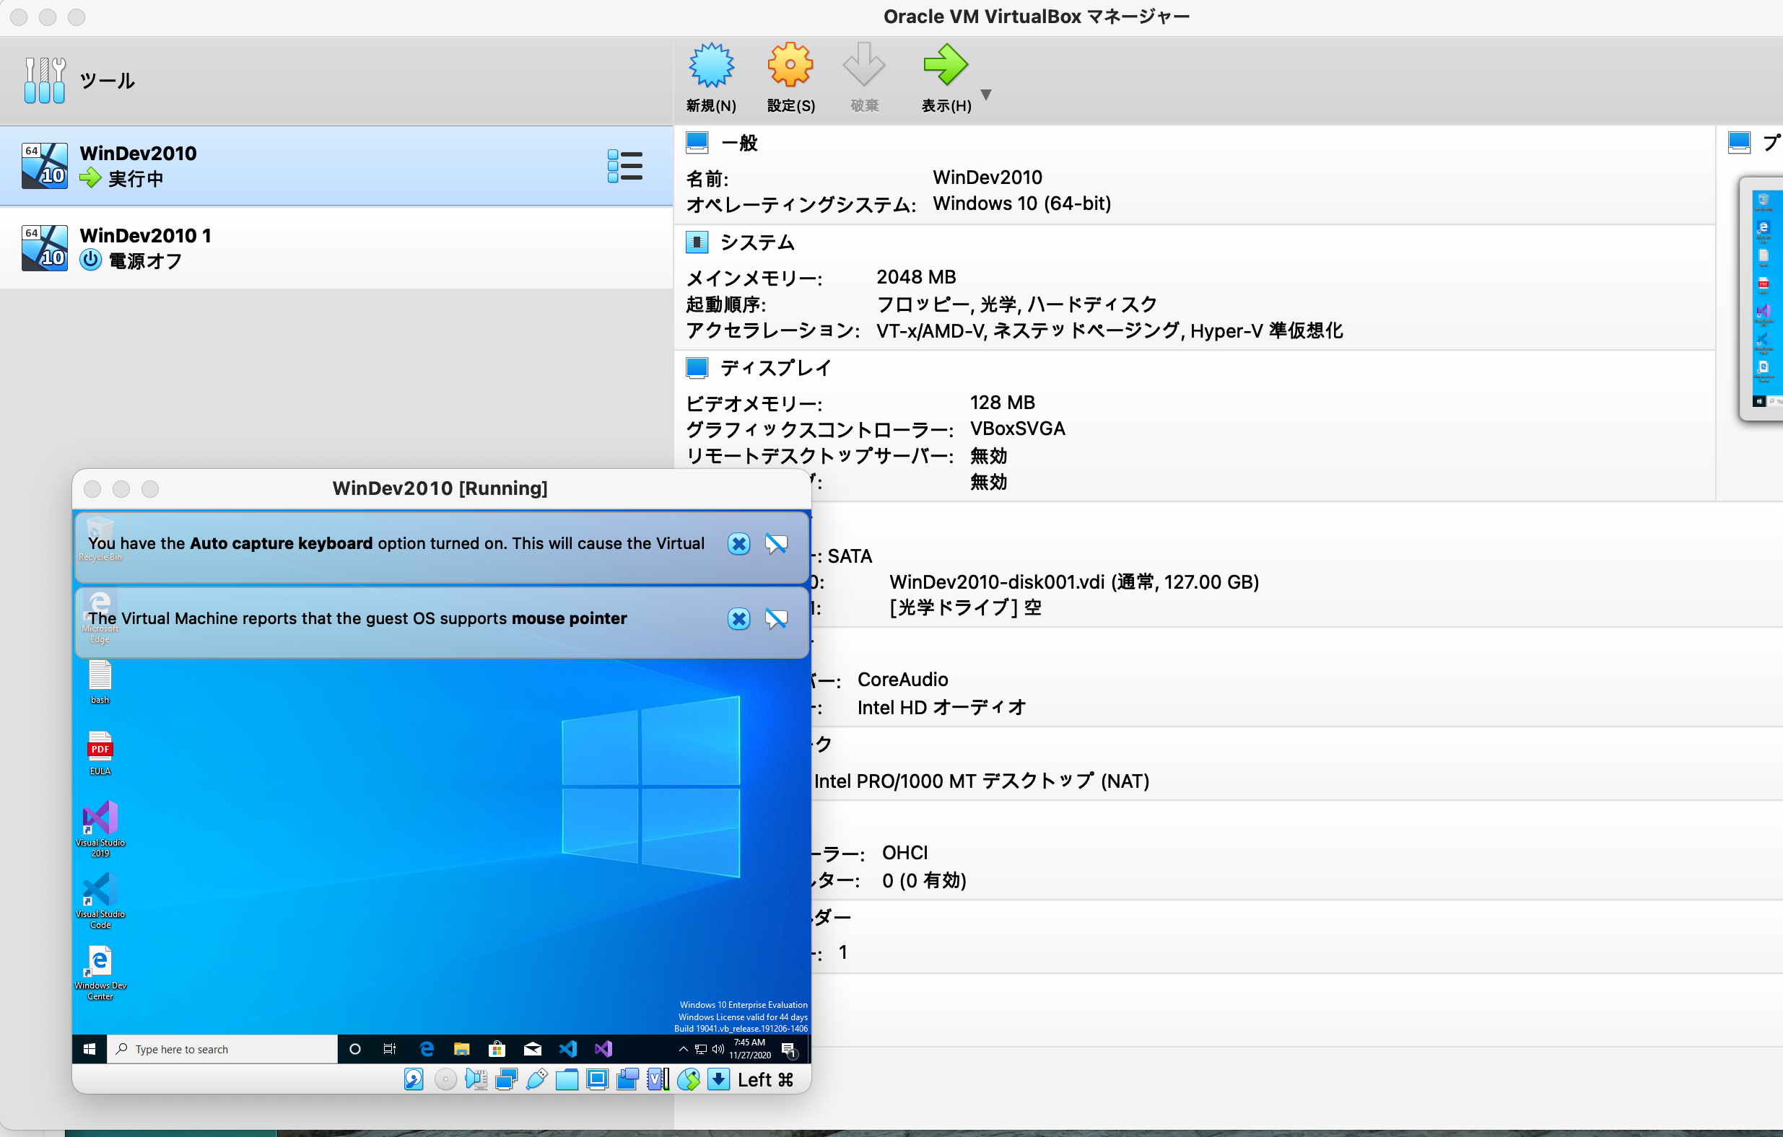Click 表示(H) to show the running VM
Viewport: 1783px width, 1137px height.
[946, 78]
